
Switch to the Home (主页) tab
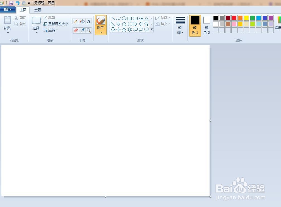pyautogui.click(x=23, y=10)
